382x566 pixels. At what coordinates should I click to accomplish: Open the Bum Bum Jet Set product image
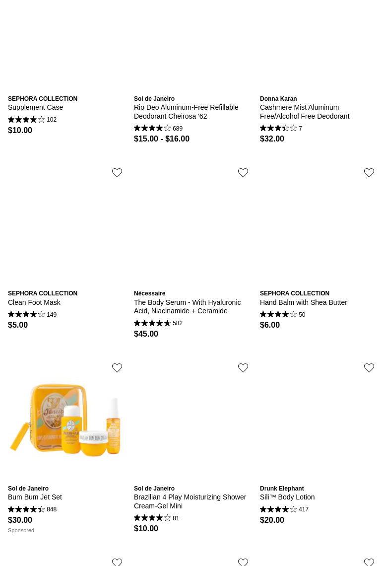click(x=65, y=421)
